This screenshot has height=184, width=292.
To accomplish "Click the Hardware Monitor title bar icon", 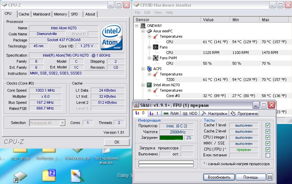I will [136, 5].
